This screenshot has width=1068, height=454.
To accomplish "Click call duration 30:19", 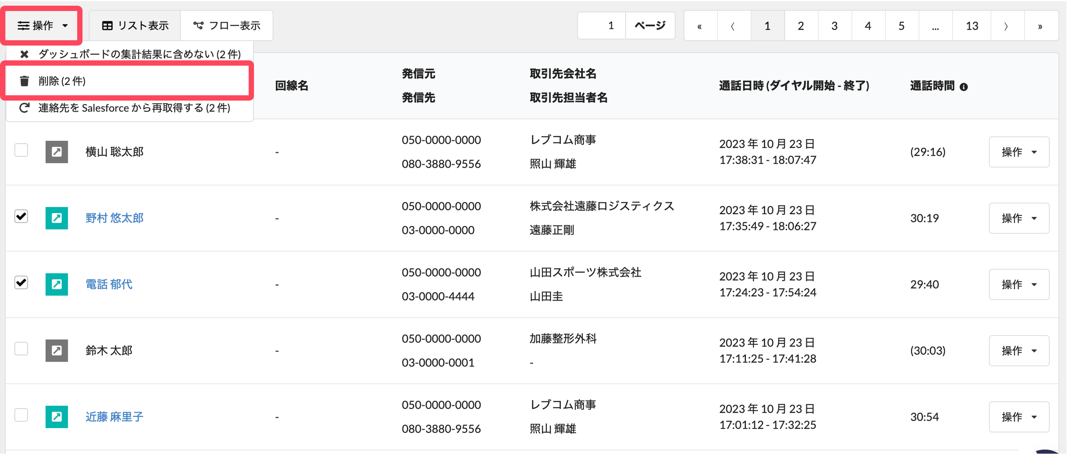I will [x=925, y=218].
